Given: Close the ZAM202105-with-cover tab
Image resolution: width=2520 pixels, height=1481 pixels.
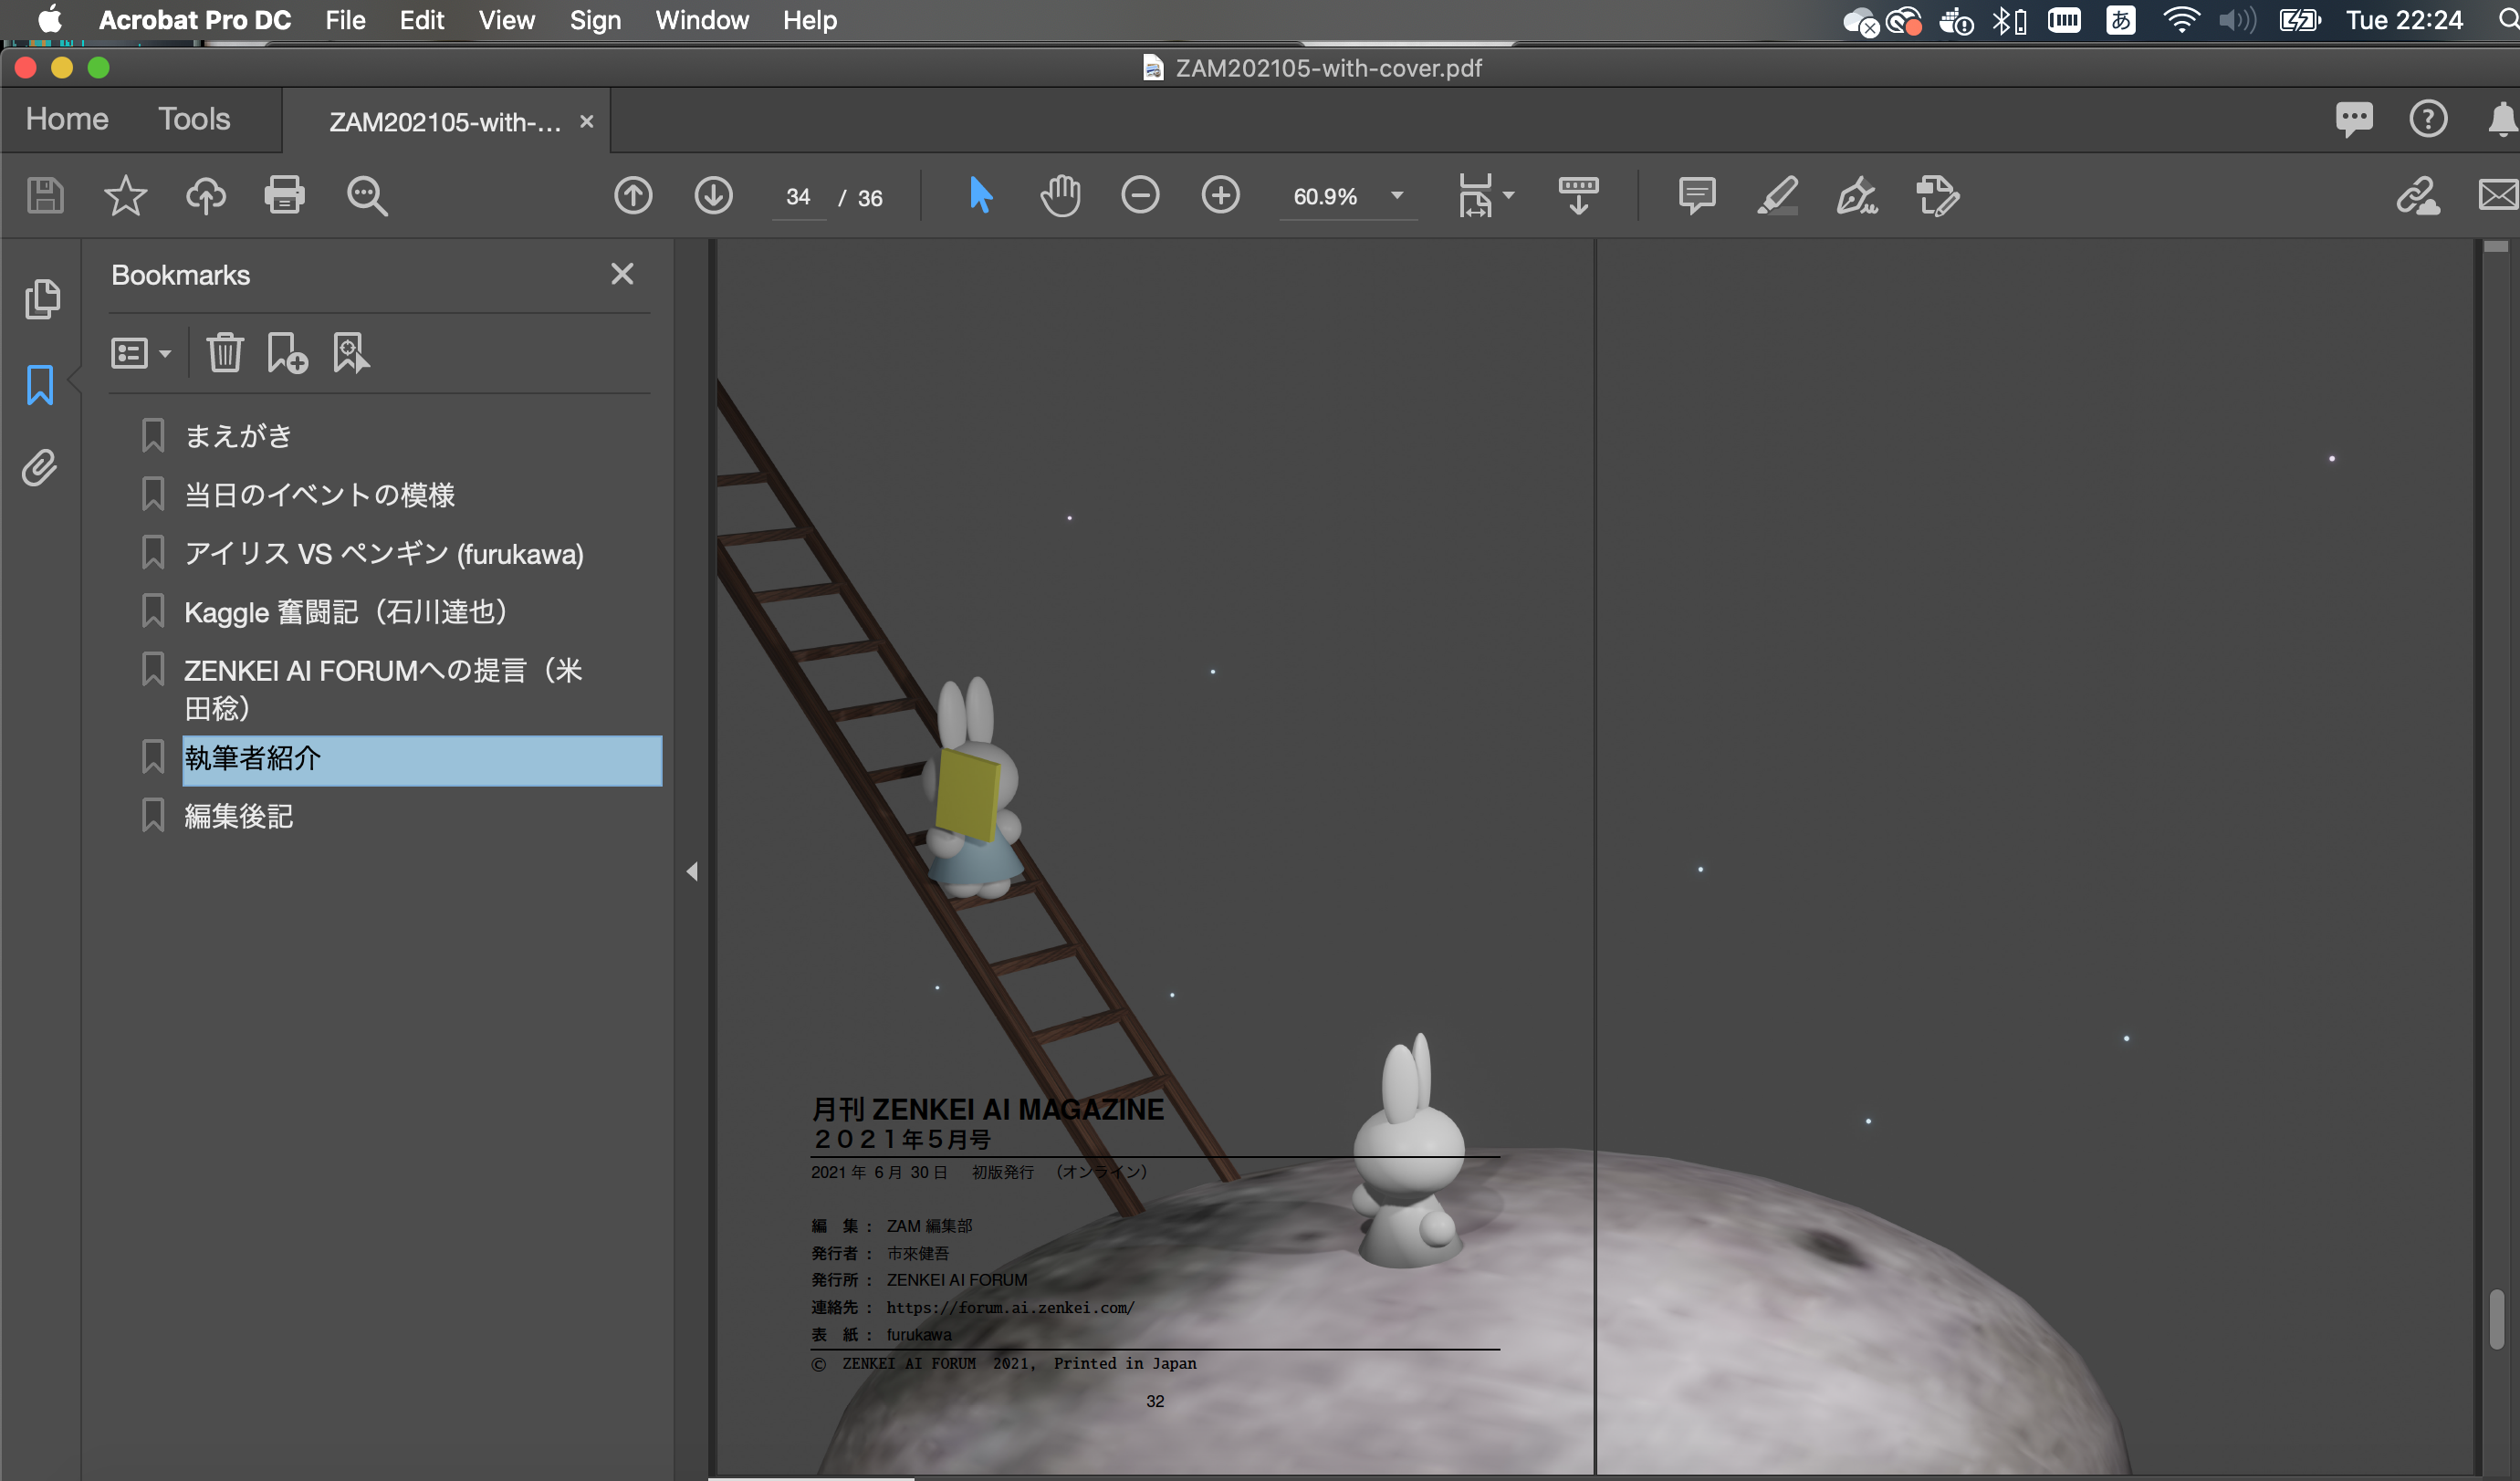Looking at the screenshot, I should click(587, 121).
